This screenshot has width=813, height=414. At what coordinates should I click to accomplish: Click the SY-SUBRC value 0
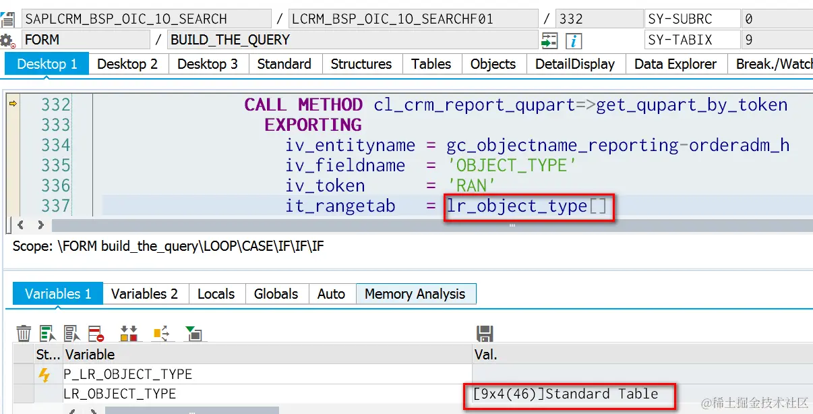(777, 19)
